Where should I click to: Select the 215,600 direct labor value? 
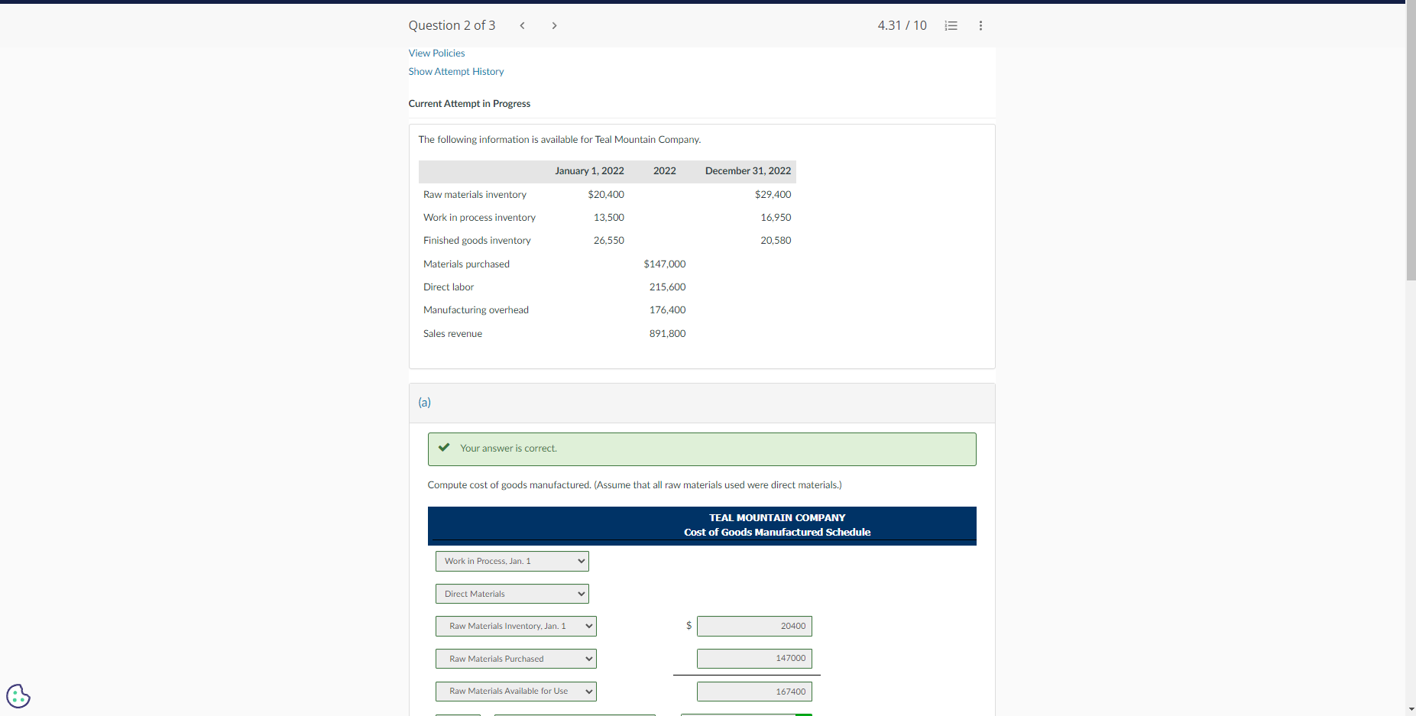(667, 287)
